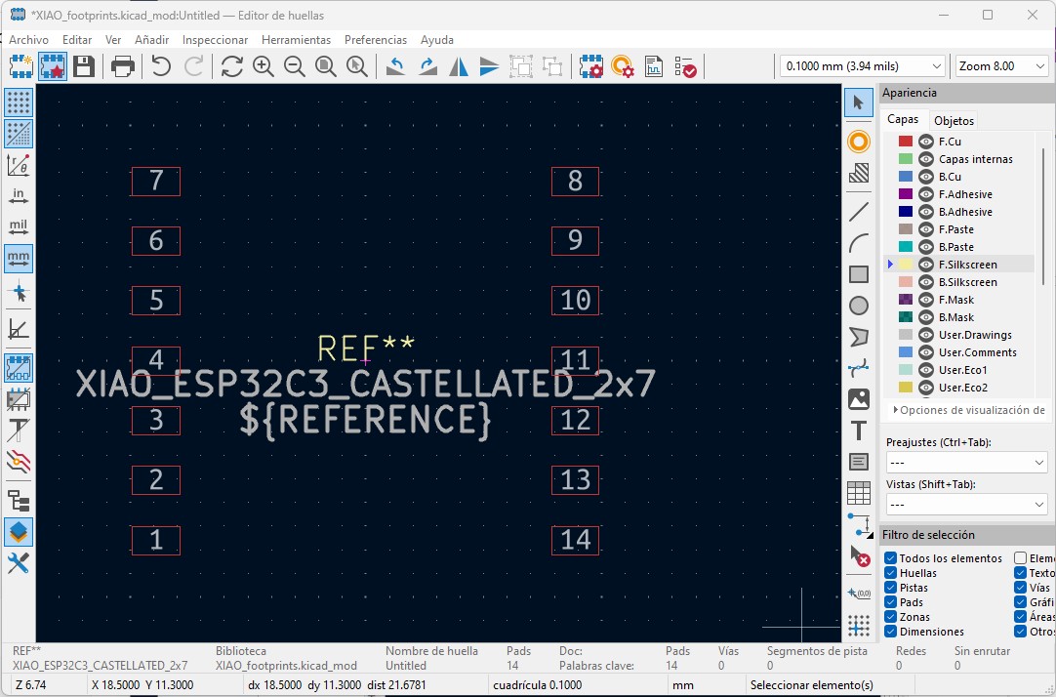Viewport: 1056px width, 697px height.
Task: Toggle grid display in left toolbar
Action: [x=19, y=103]
